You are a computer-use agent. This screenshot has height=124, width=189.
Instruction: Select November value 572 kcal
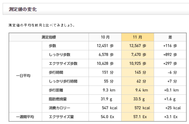(x=142, y=108)
